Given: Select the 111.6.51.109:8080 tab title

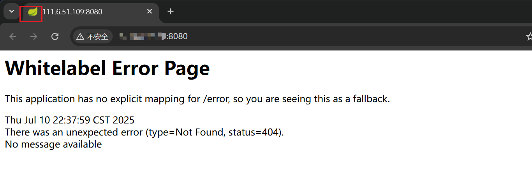Looking at the screenshot, I should click(72, 12).
